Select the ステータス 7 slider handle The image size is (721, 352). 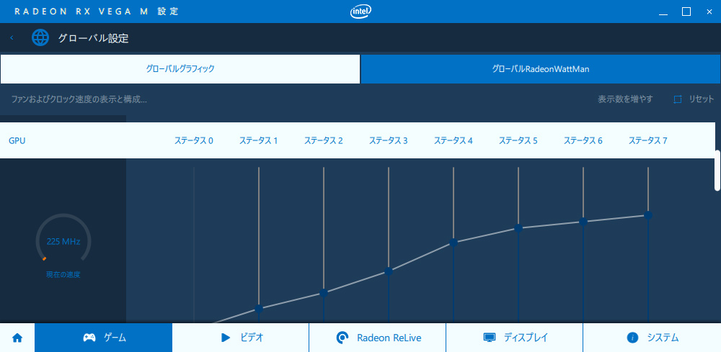[x=648, y=215]
